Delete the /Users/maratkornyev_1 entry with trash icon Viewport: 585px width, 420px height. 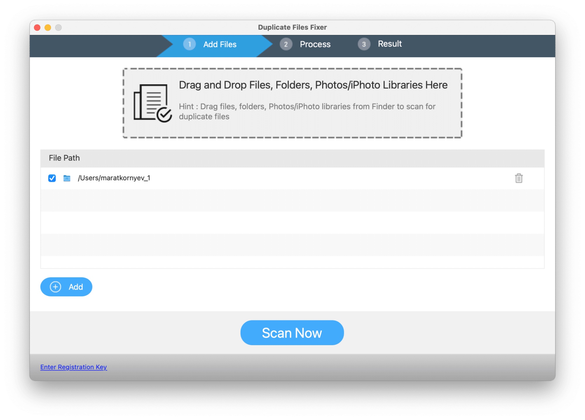pyautogui.click(x=518, y=178)
